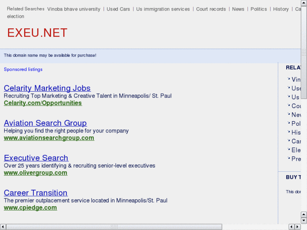
Task: Click the arrow bullet beside sidebar 'Vin' link
Action: click(x=289, y=78)
